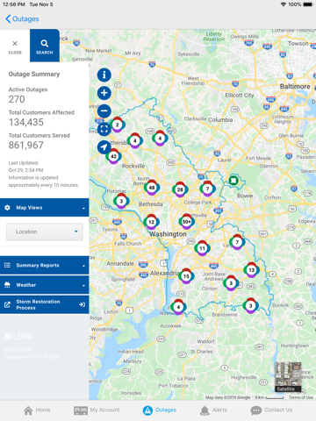This screenshot has width=316, height=421.
Task: Go back to Outages
Action: pos(22,19)
